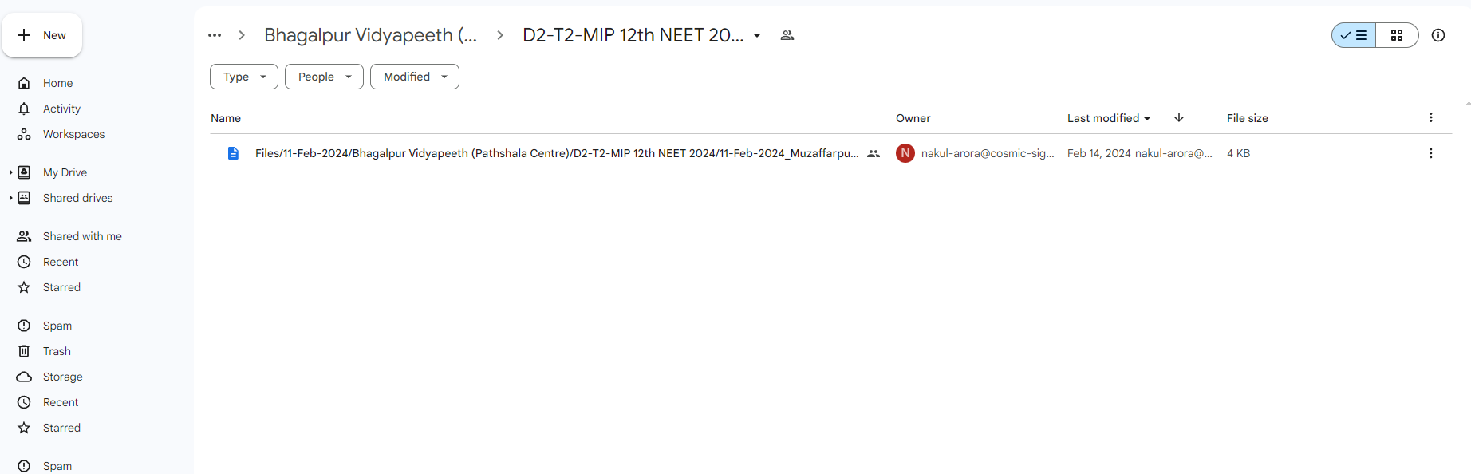Click the File size column header
Viewport: 1471px width, 474px height.
tap(1248, 118)
